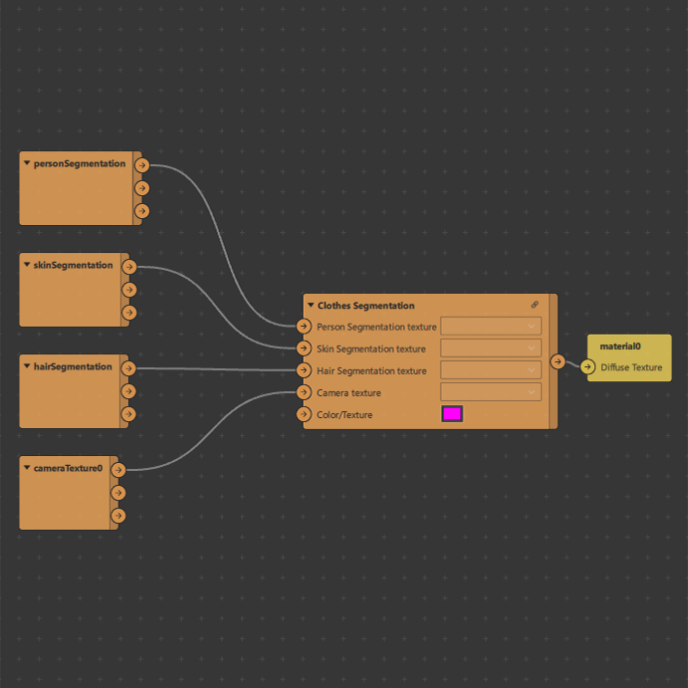Click the second output port of personSegmentation
This screenshot has width=688, height=688.
pos(141,188)
